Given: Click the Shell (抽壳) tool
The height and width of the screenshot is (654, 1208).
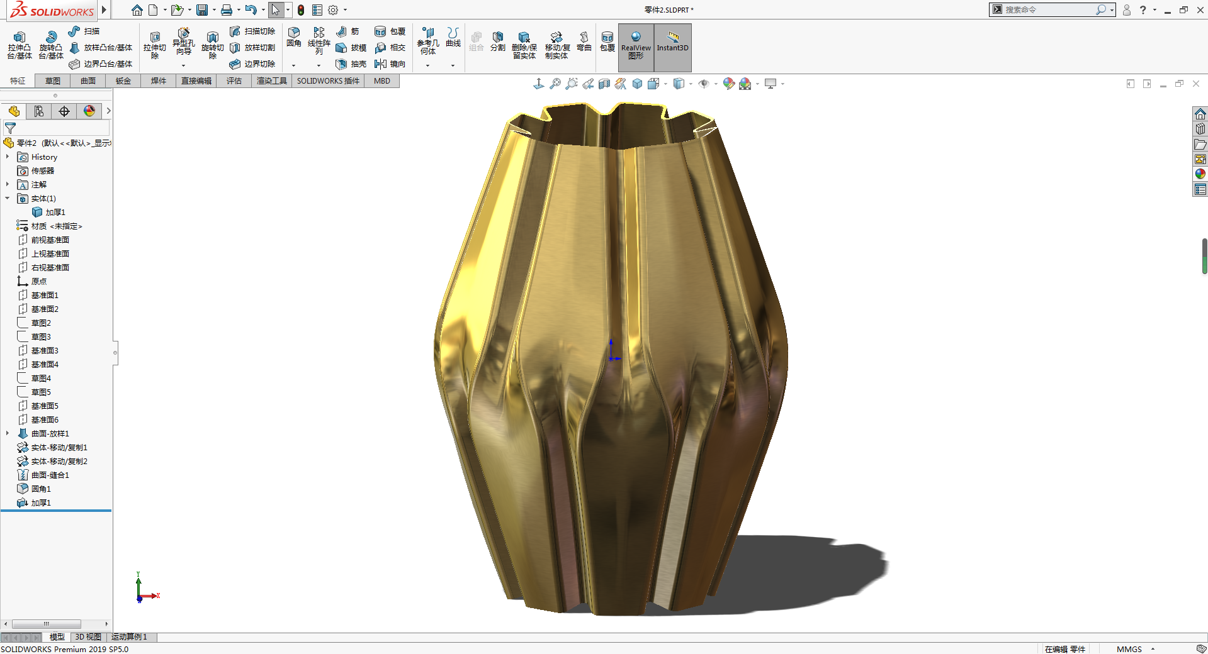Looking at the screenshot, I should pyautogui.click(x=351, y=64).
